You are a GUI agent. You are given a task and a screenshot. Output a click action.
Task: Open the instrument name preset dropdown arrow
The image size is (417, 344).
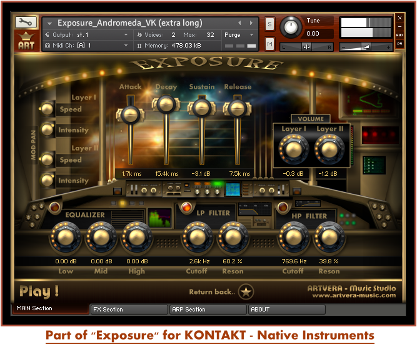(50, 23)
